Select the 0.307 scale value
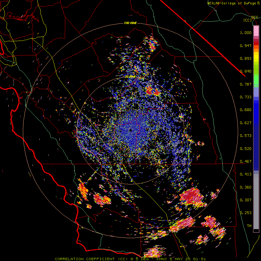The height and width of the screenshot is (261, 261). (246, 200)
